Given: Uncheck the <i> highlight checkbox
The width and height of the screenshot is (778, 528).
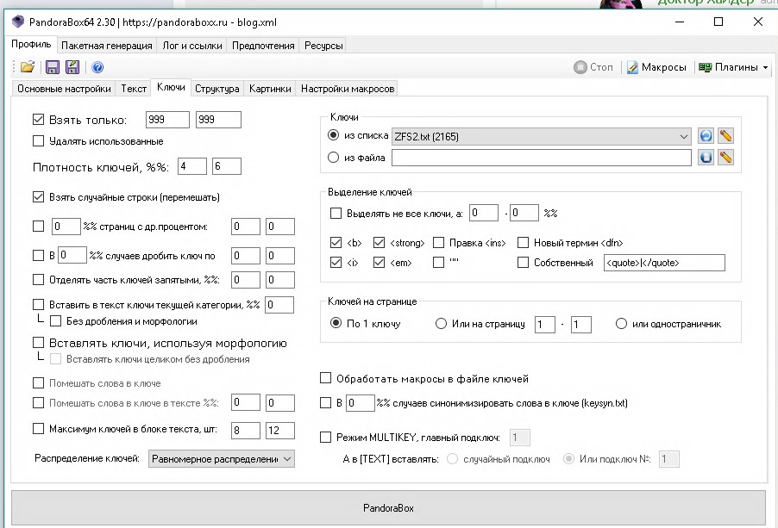Looking at the screenshot, I should 336,262.
